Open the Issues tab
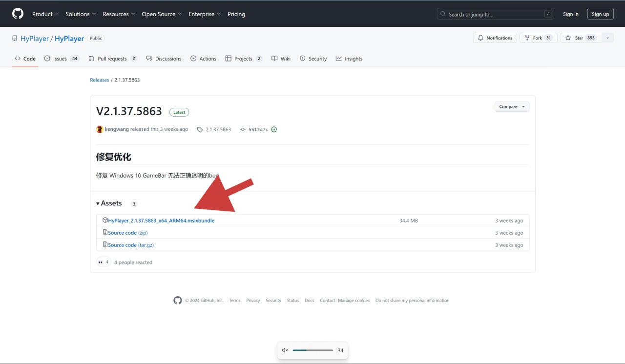 point(62,59)
